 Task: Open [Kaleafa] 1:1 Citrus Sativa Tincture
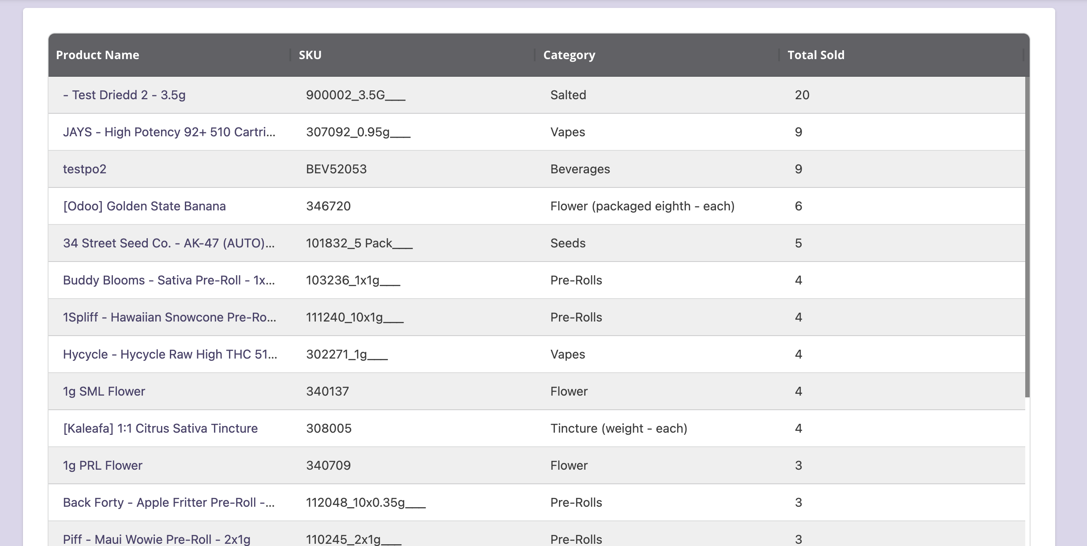point(160,428)
